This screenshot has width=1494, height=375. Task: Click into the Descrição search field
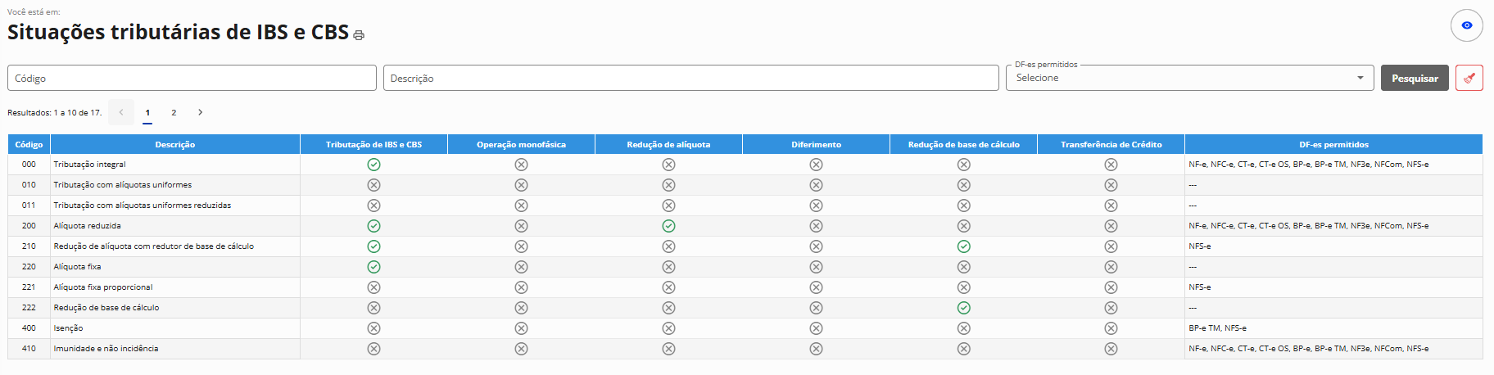pyautogui.click(x=690, y=79)
